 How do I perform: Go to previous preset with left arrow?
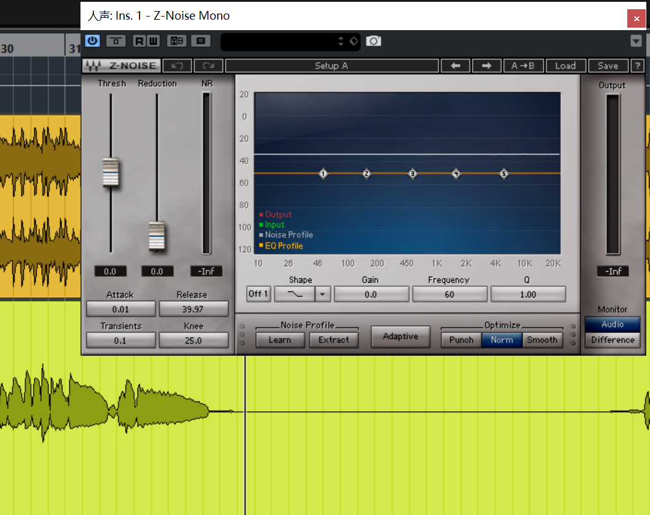pos(456,66)
